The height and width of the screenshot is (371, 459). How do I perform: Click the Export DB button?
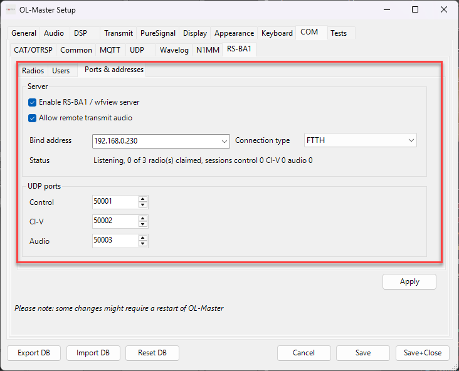[34, 353]
